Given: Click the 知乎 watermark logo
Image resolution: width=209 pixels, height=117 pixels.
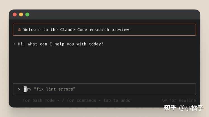Looking at the screenshot, I should tap(170, 108).
